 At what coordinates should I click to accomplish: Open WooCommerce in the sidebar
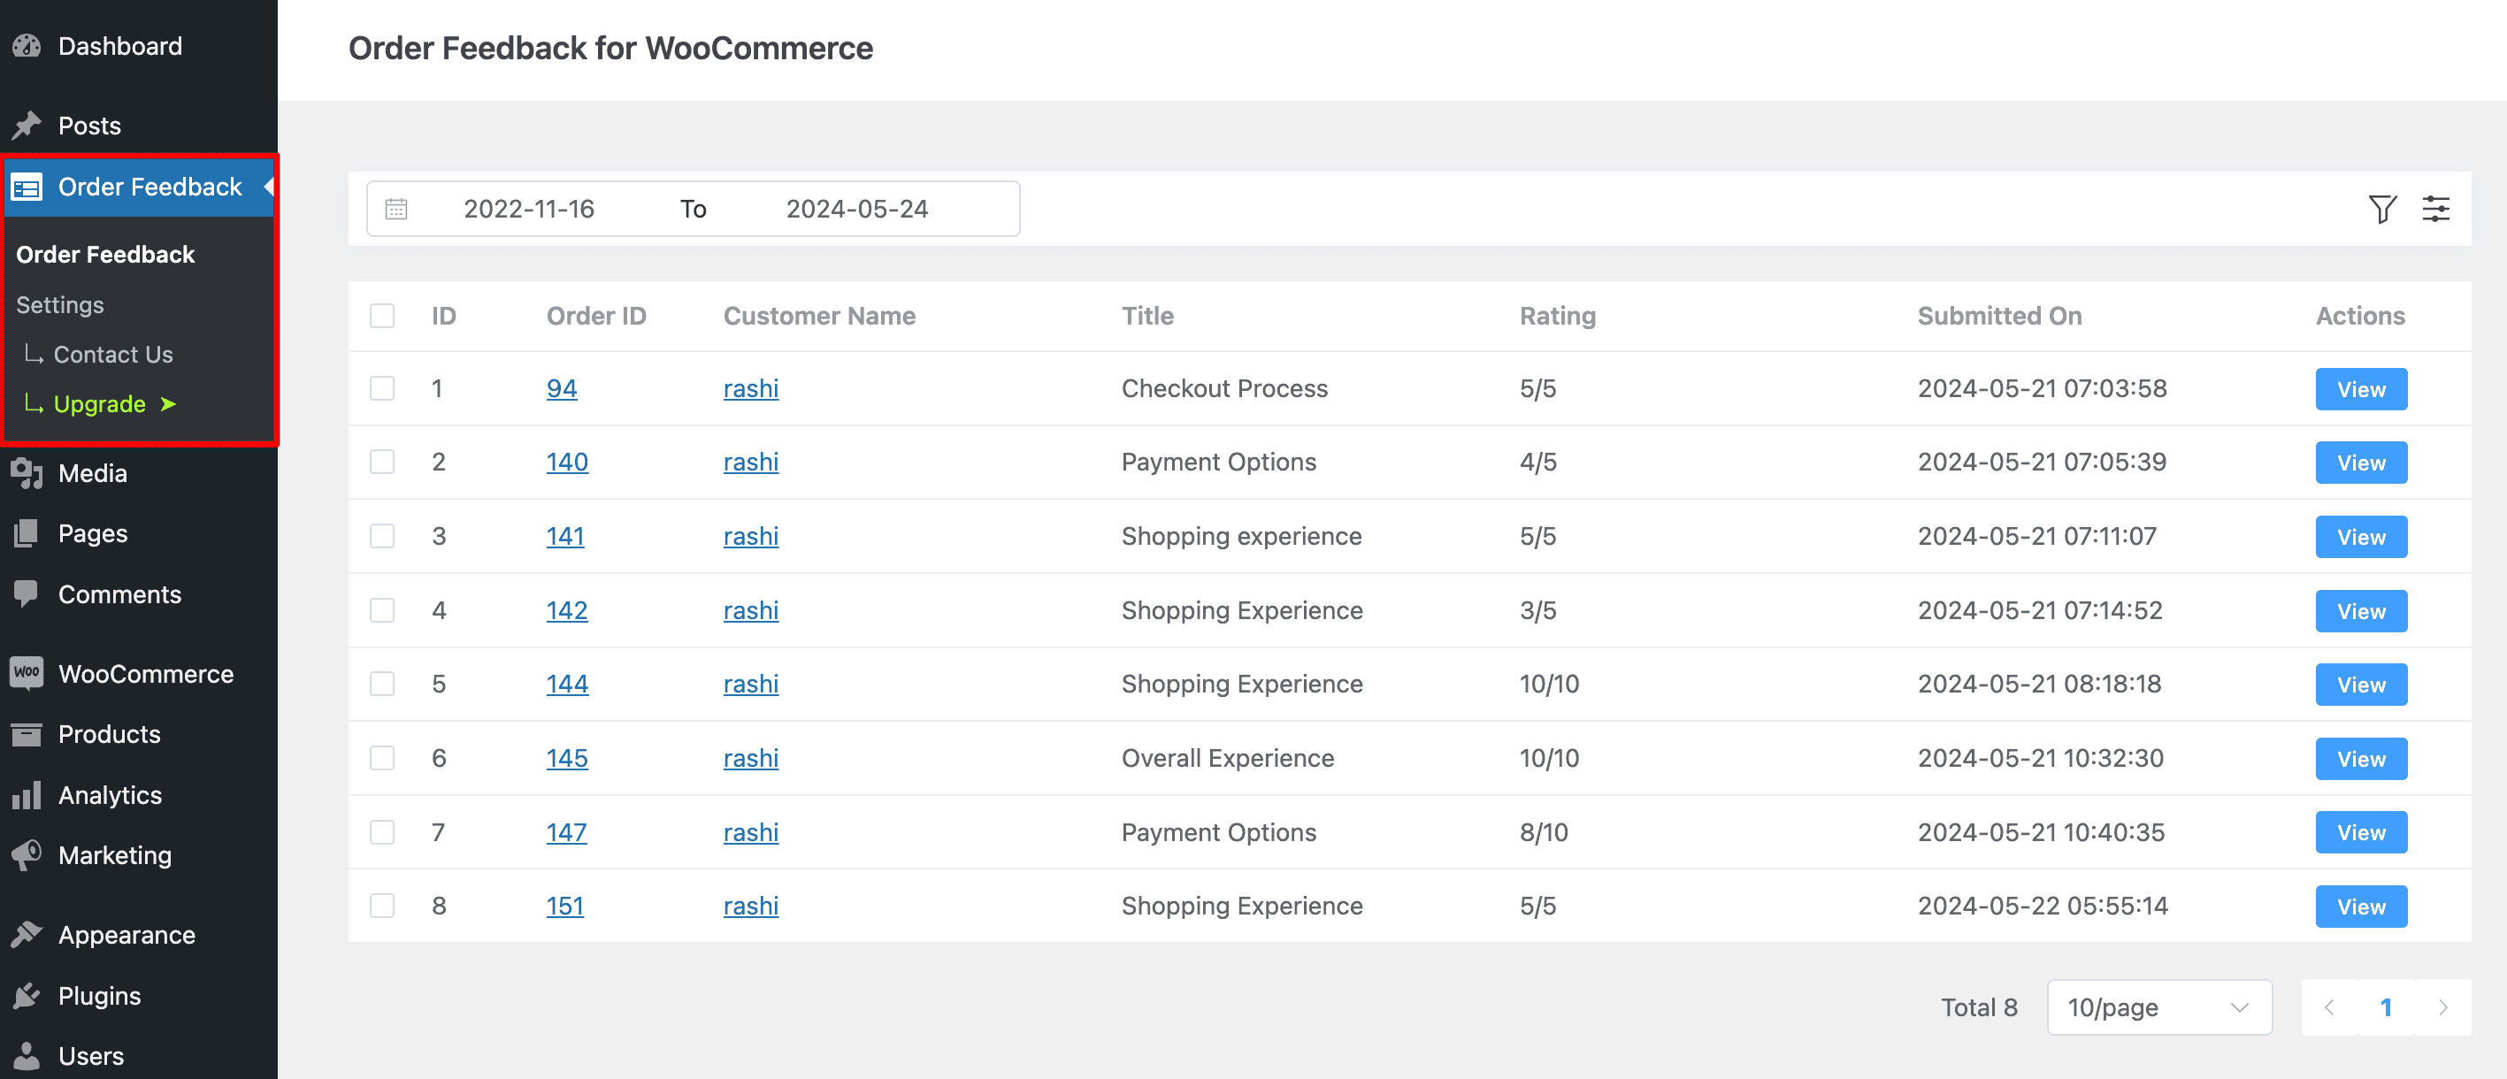pos(146,673)
